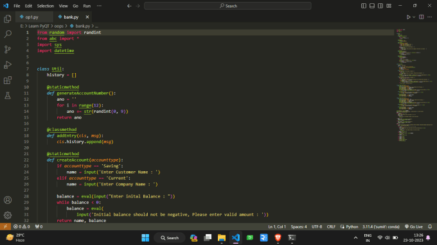Viewport: 437px width, 245px height.
Task: Change UTF-8 file encoding
Action: pos(317,226)
